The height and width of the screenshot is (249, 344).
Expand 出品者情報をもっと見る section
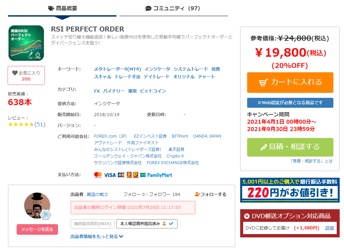pyautogui.click(x=97, y=236)
